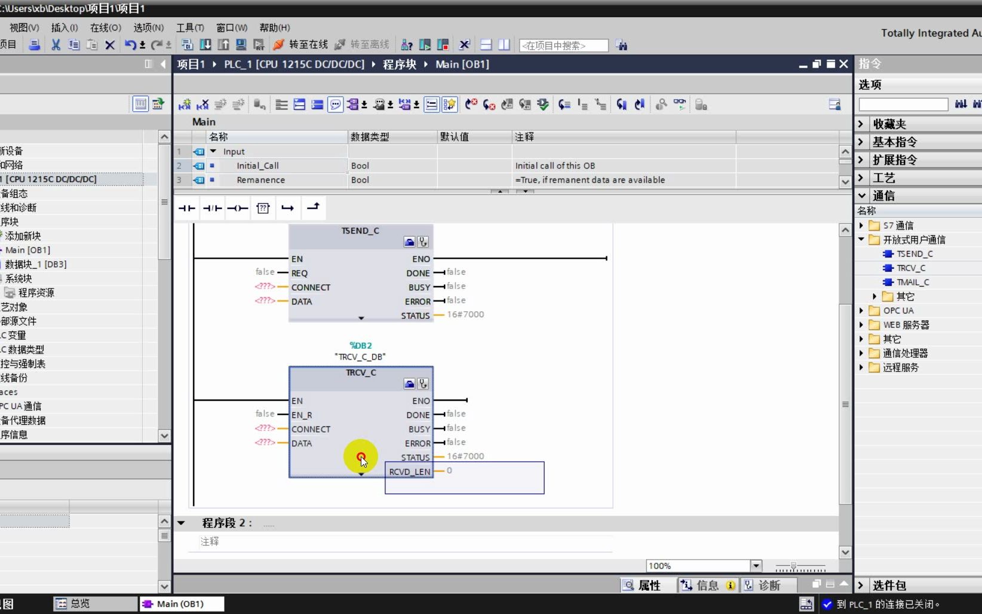
Task: Insert an output coil
Action: click(238, 208)
